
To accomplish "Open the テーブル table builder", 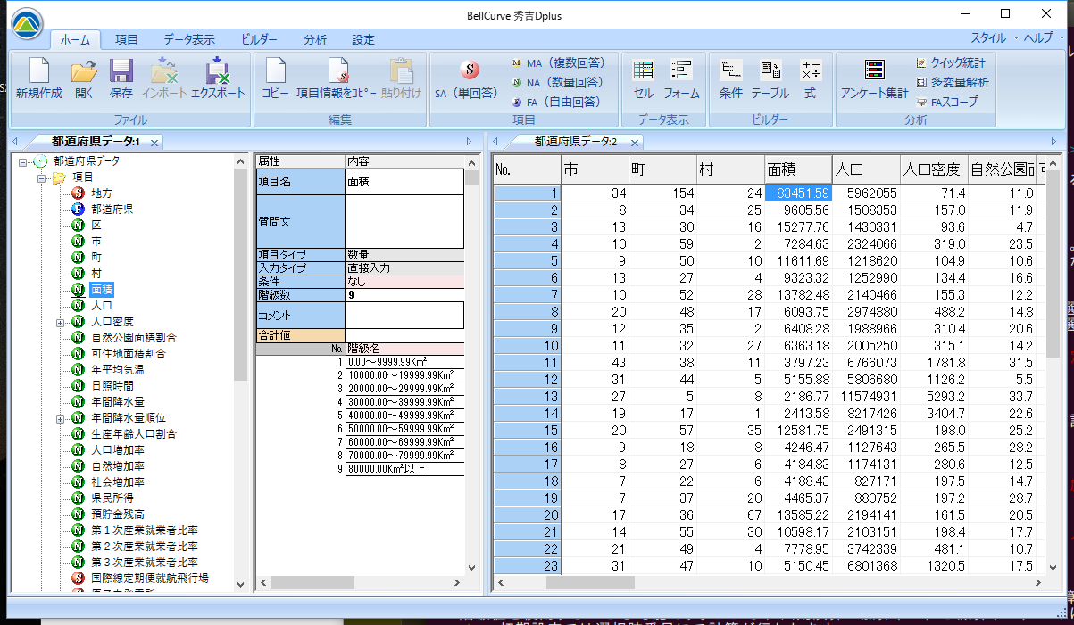I will click(770, 77).
